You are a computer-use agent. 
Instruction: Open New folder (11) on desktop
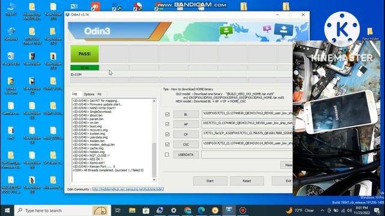click(53, 11)
